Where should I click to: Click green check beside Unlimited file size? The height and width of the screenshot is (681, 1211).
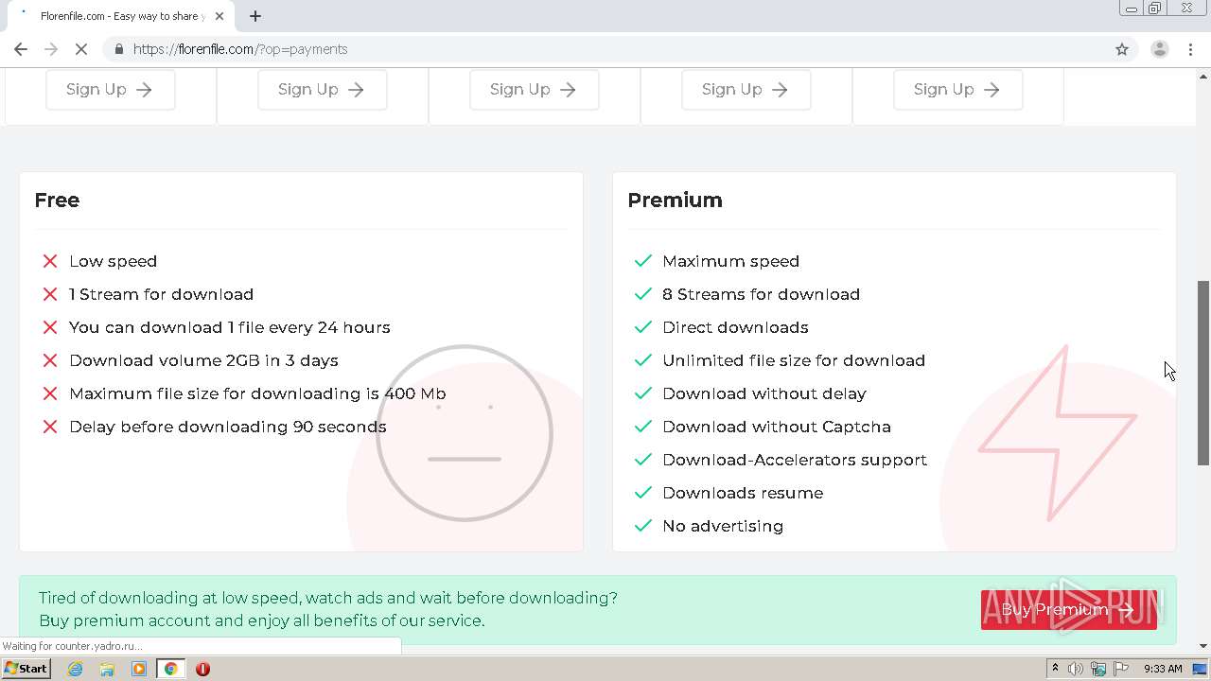pos(643,360)
